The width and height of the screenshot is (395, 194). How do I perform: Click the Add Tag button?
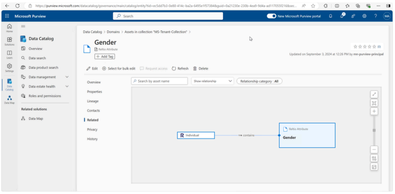(105, 57)
